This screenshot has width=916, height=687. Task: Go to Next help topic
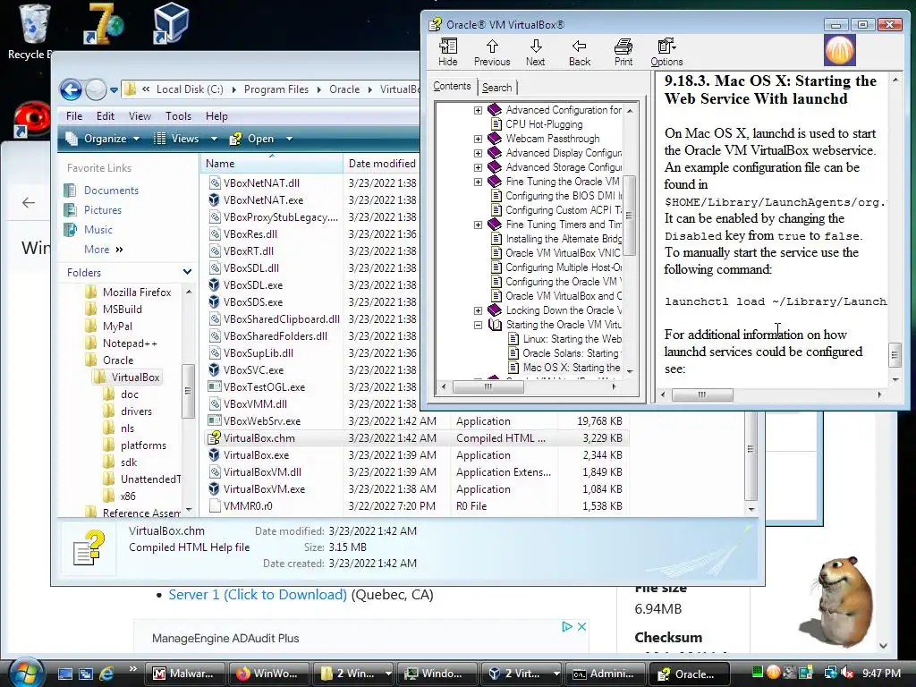[535, 52]
